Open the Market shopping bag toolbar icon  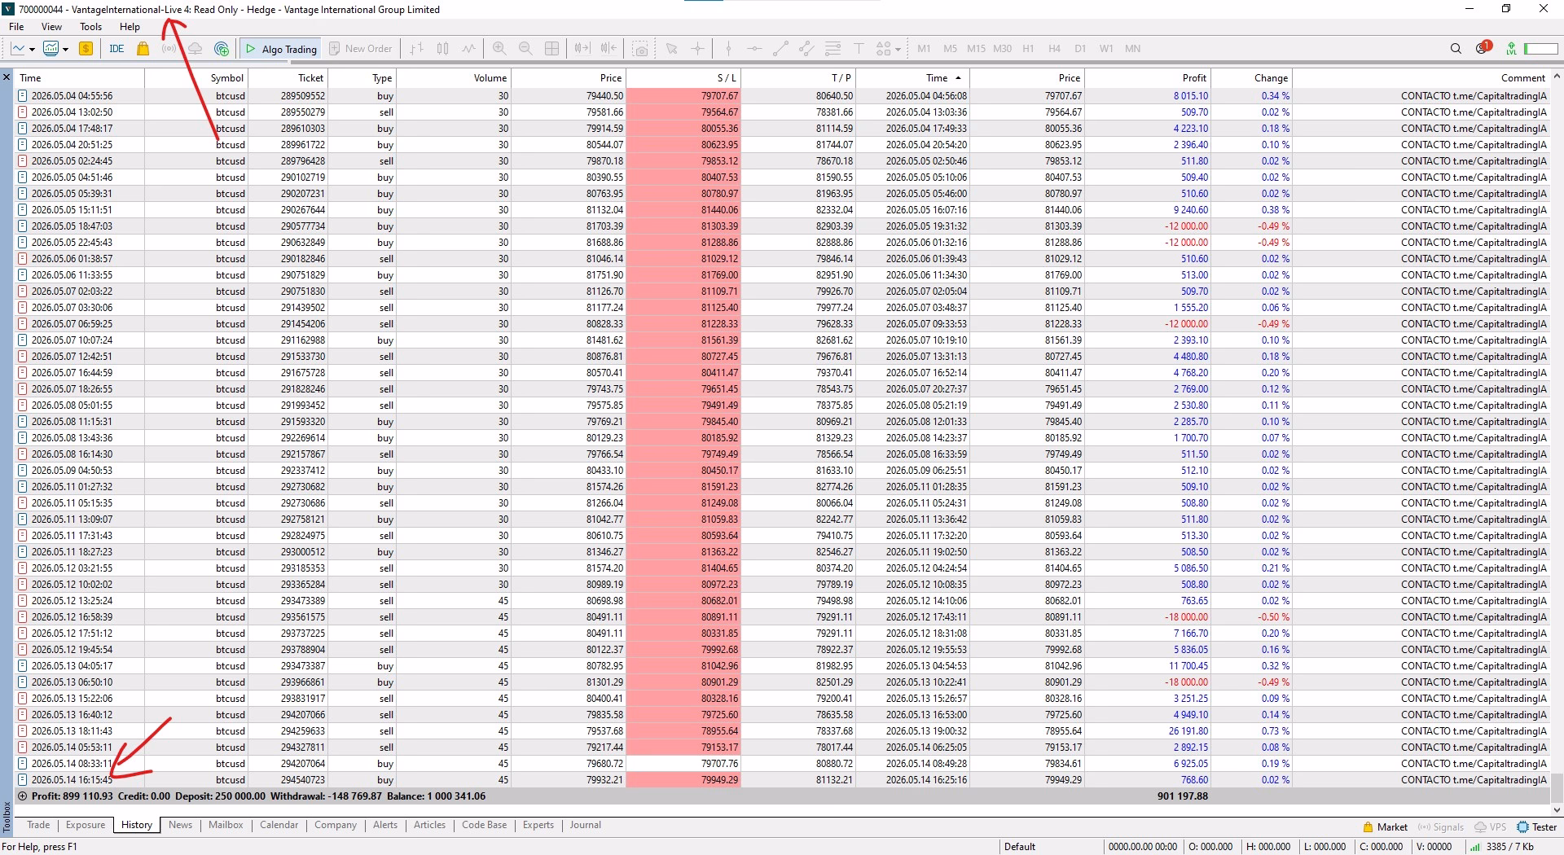[x=143, y=49]
